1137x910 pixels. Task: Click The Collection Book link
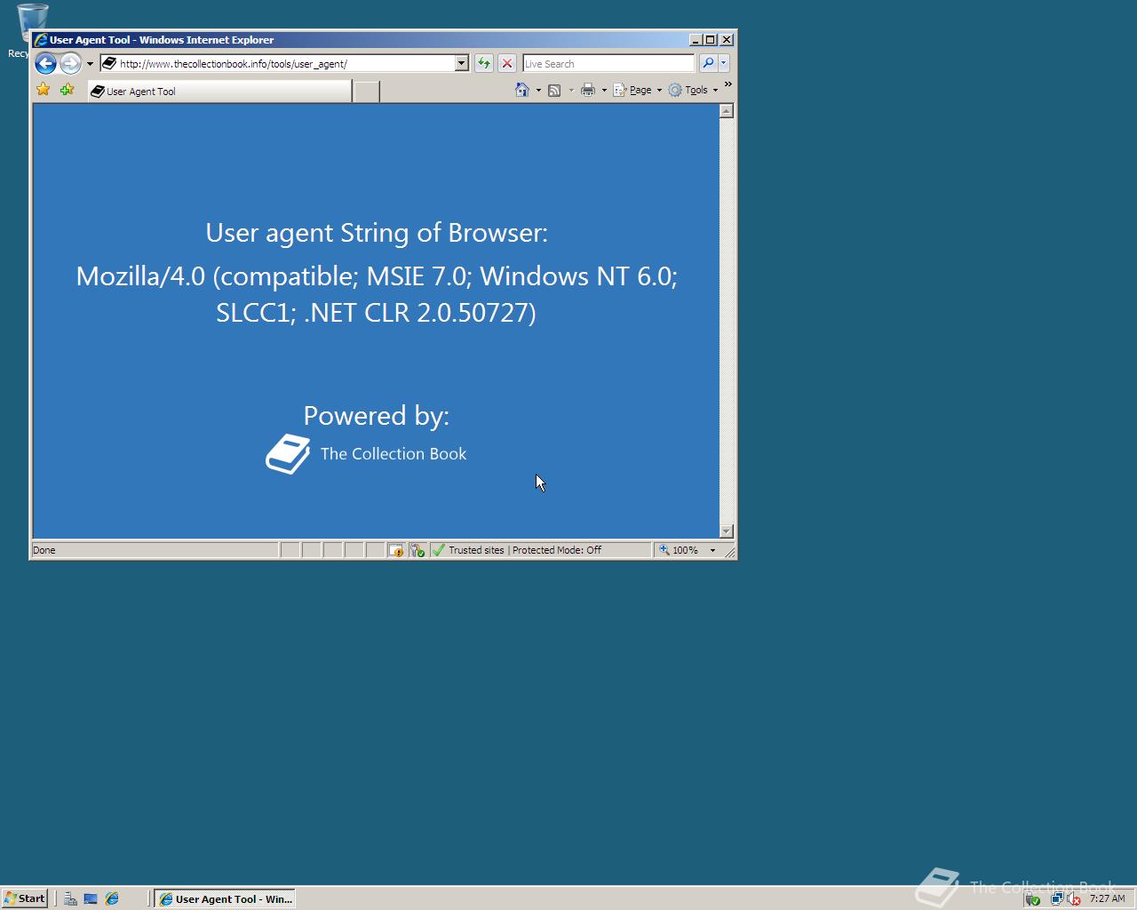394,454
